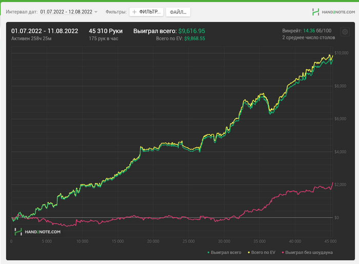Click the 'Интервал дат:' label
The height and width of the screenshot is (264, 359).
[22, 12]
